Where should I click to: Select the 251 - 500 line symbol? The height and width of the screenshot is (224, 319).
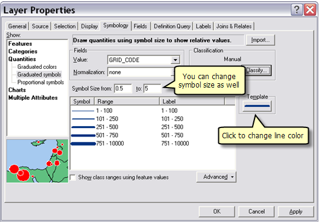(83, 127)
